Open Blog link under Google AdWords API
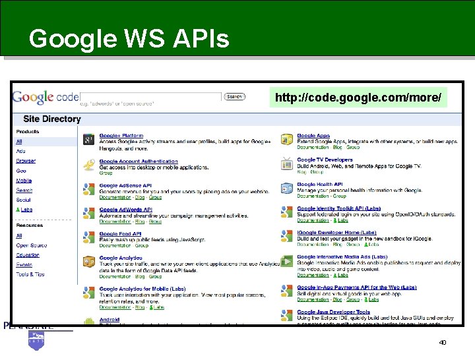This screenshot has width=475, height=356. [x=140, y=222]
